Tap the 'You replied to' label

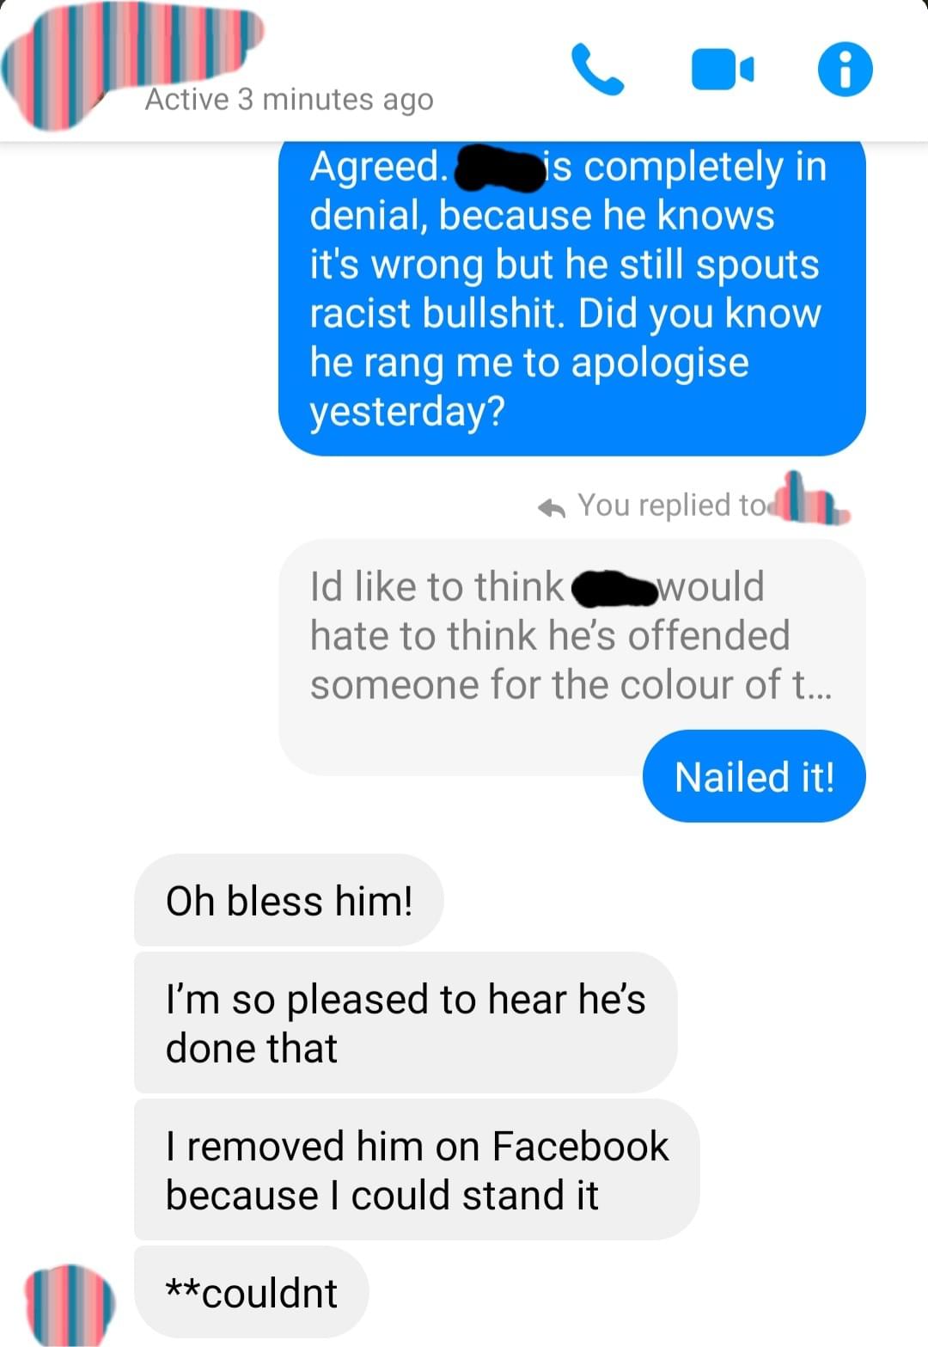click(672, 505)
